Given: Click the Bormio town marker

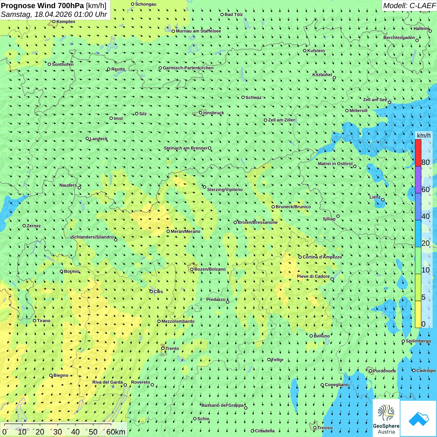Looking at the screenshot, I should [61, 271].
